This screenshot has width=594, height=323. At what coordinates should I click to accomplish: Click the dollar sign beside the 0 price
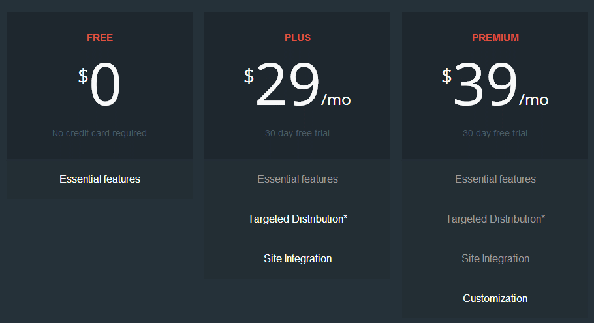point(83,76)
